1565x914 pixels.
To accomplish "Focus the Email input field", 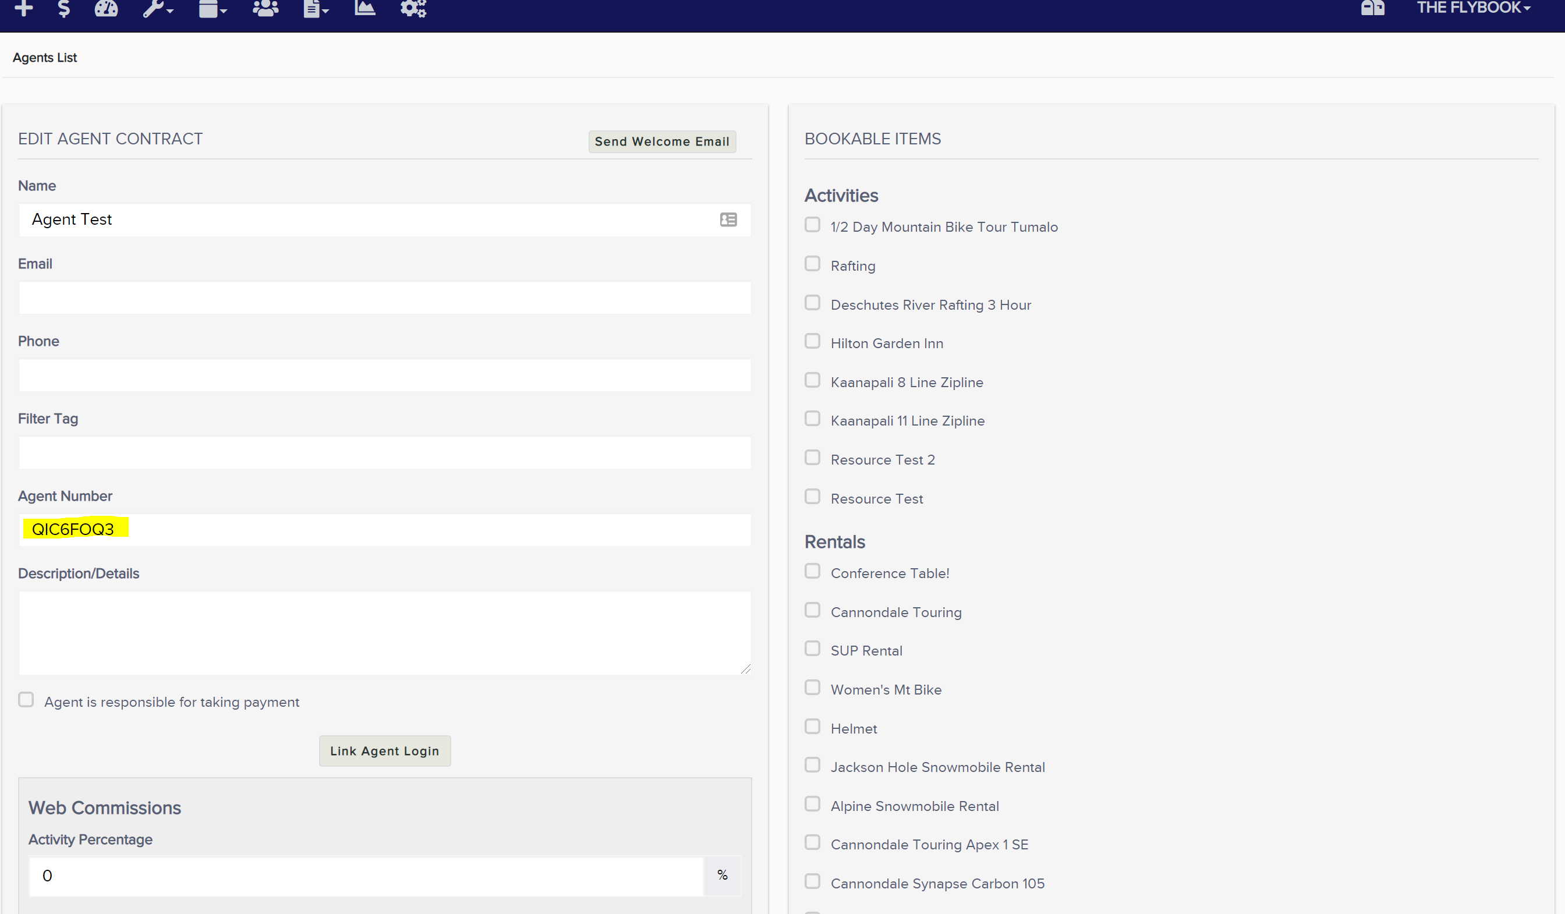I will [384, 297].
